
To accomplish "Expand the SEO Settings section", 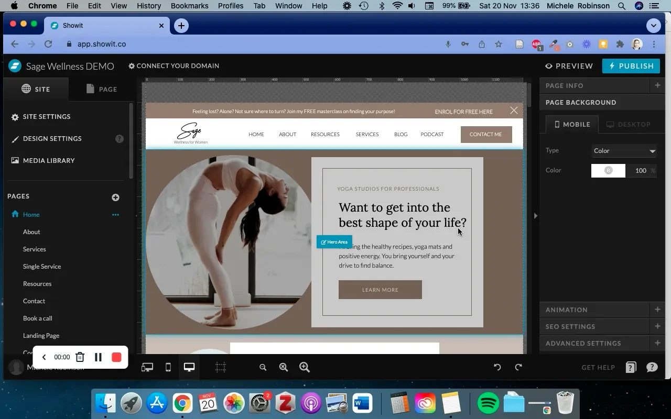I will point(657,326).
